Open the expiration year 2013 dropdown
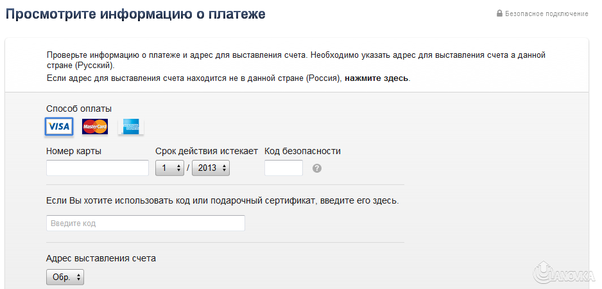This screenshot has width=602, height=289. pyautogui.click(x=211, y=168)
